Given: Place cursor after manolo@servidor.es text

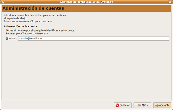Looking at the screenshot, I should [43, 39].
